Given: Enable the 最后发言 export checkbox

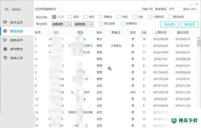Looking at the screenshot, I should (x=170, y=17).
